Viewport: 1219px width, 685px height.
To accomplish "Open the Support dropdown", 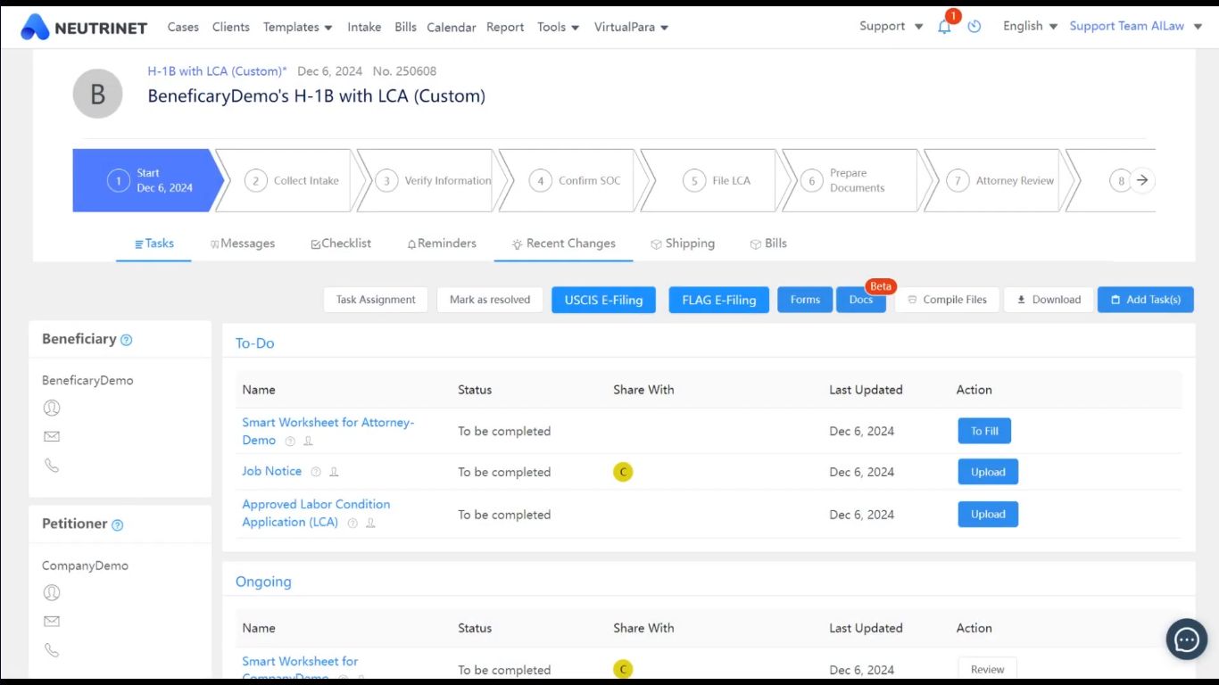I will [891, 26].
